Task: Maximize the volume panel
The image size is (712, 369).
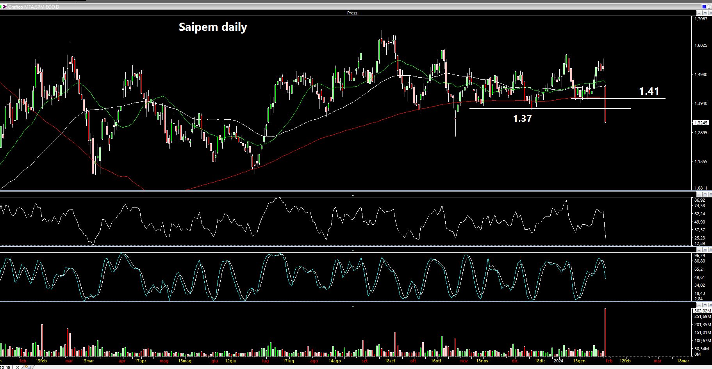Action: pyautogui.click(x=705, y=305)
